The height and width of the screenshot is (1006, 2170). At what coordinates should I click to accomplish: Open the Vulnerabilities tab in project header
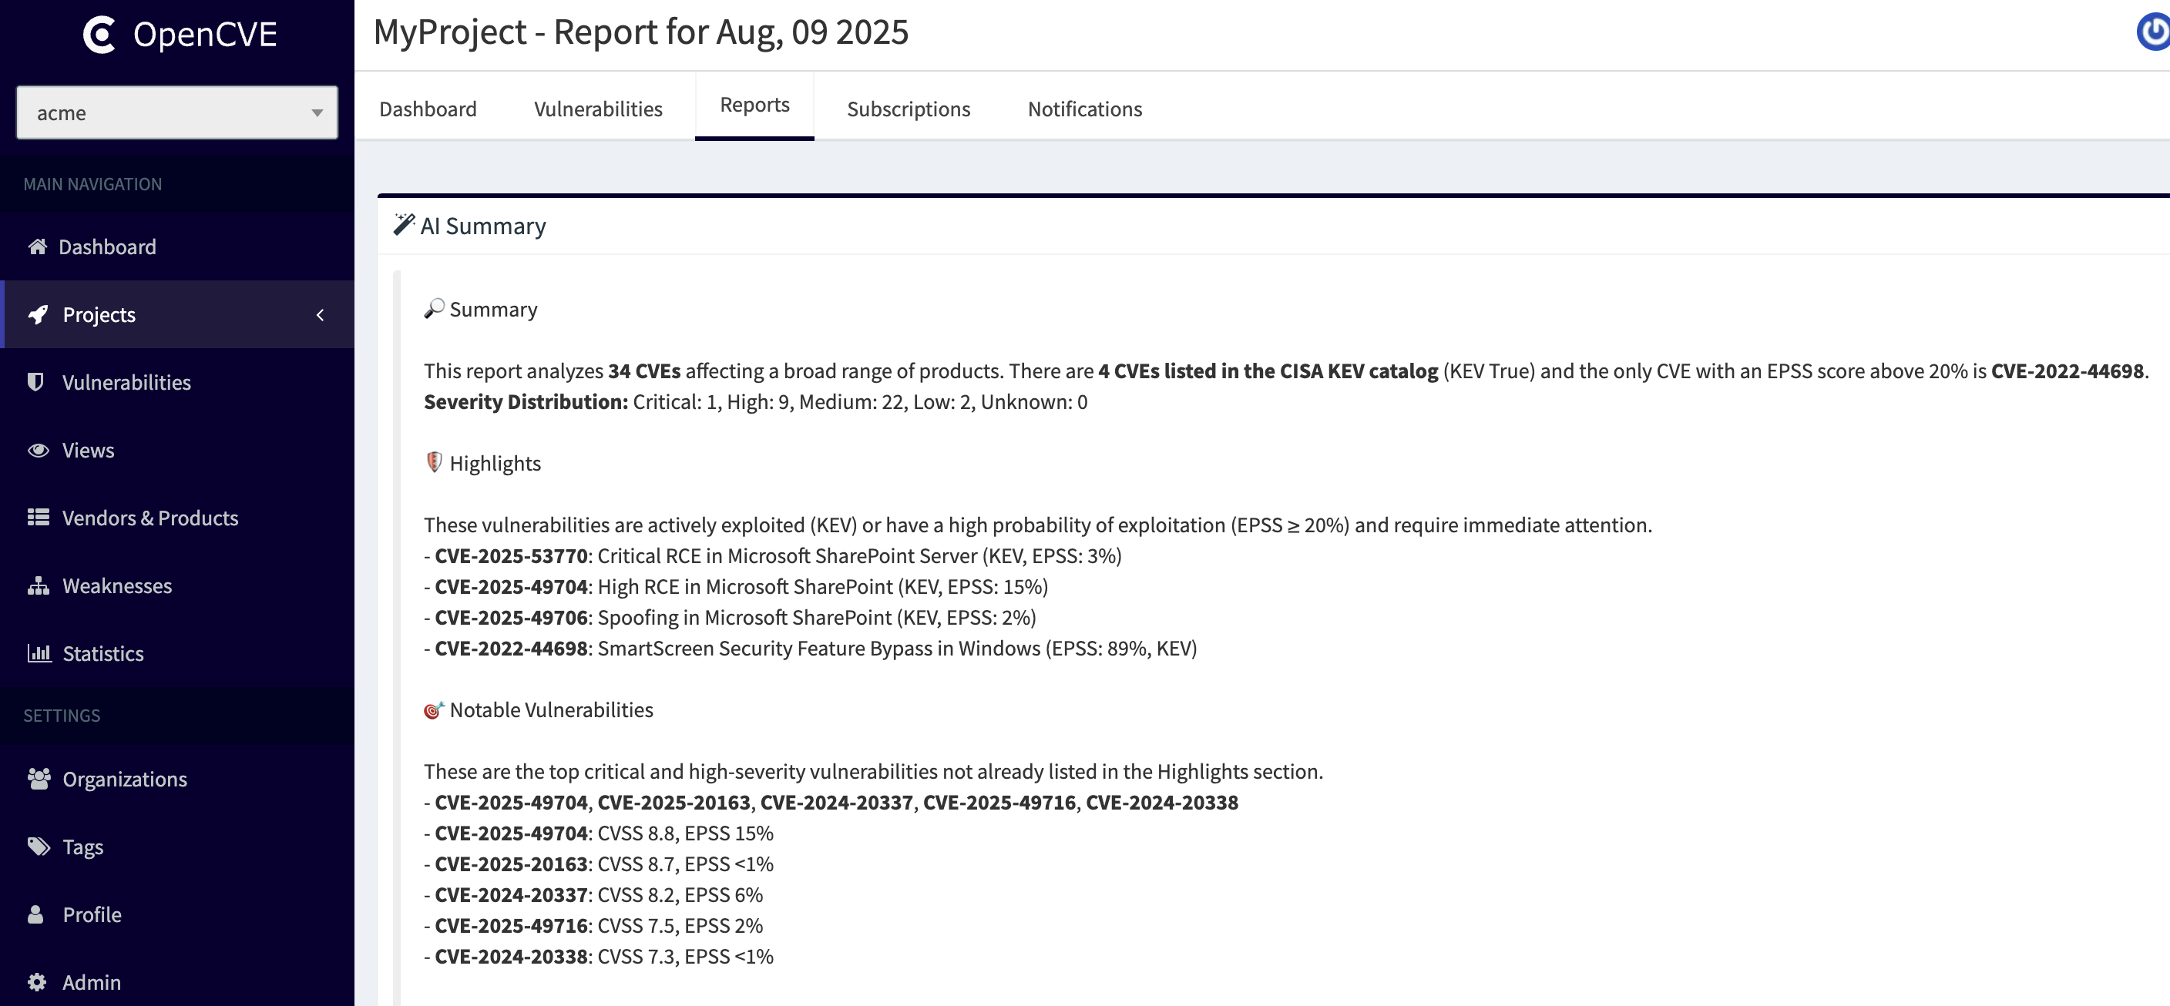point(598,109)
